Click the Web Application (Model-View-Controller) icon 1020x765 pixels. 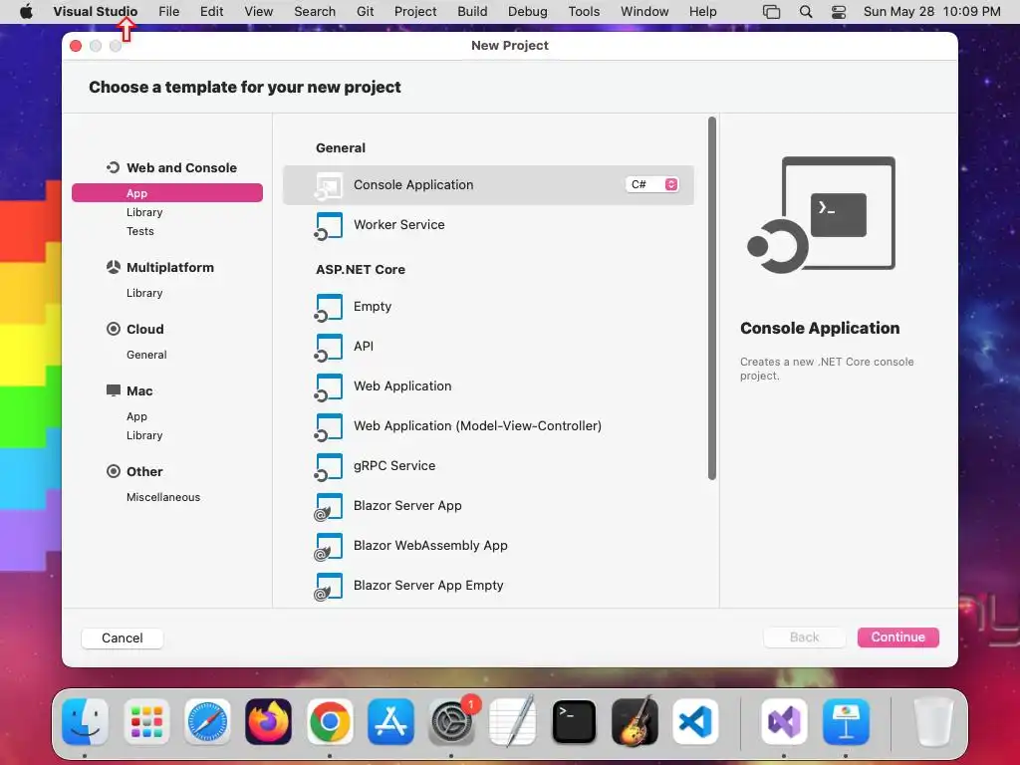coord(329,426)
